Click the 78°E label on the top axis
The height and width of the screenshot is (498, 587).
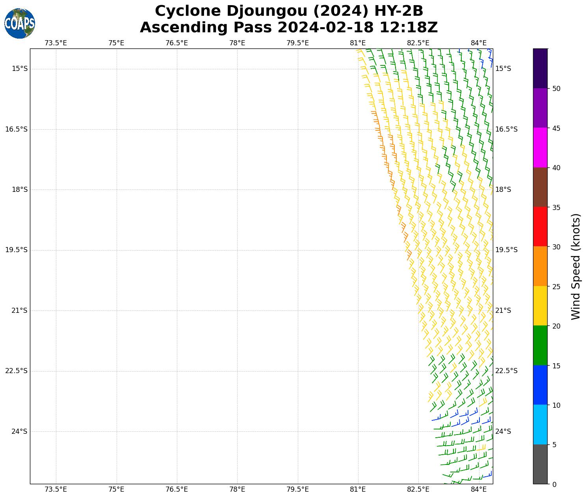[x=237, y=43]
